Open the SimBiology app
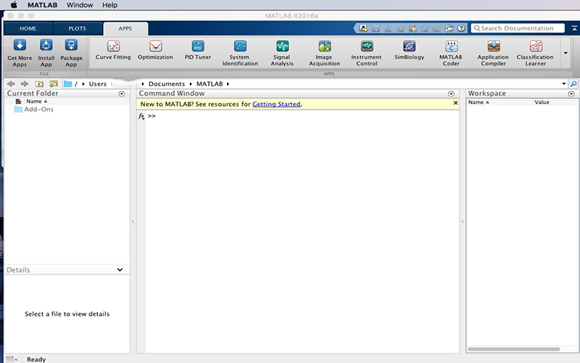The image size is (580, 363). tap(409, 49)
